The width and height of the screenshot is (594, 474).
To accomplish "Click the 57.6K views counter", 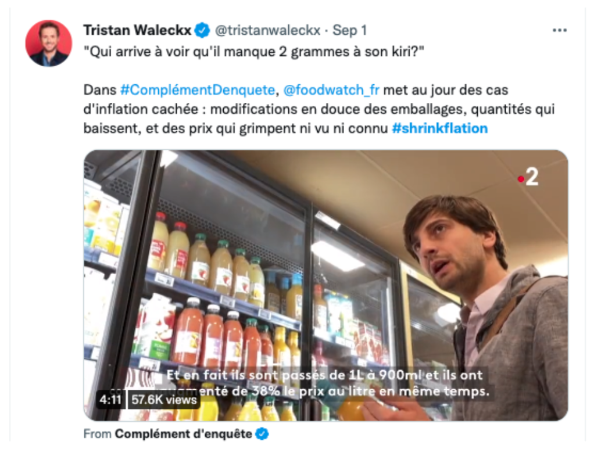I will click(164, 400).
